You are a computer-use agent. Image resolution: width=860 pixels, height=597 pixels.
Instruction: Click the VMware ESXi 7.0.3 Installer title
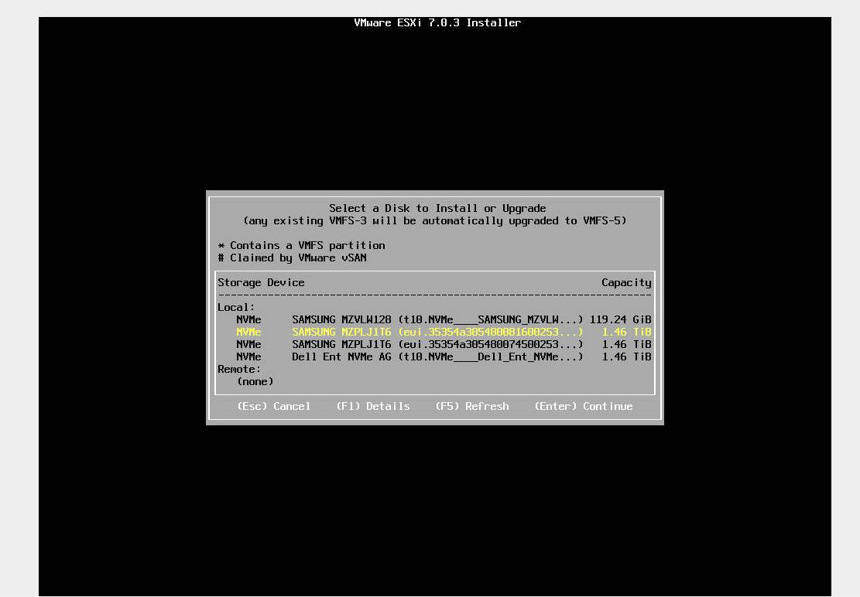[437, 22]
